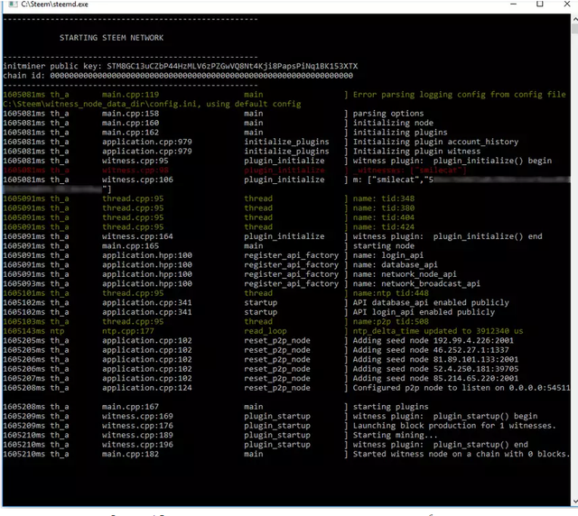Click 'plugin_initialize() begin' message
578x516 pixels.
(452, 161)
